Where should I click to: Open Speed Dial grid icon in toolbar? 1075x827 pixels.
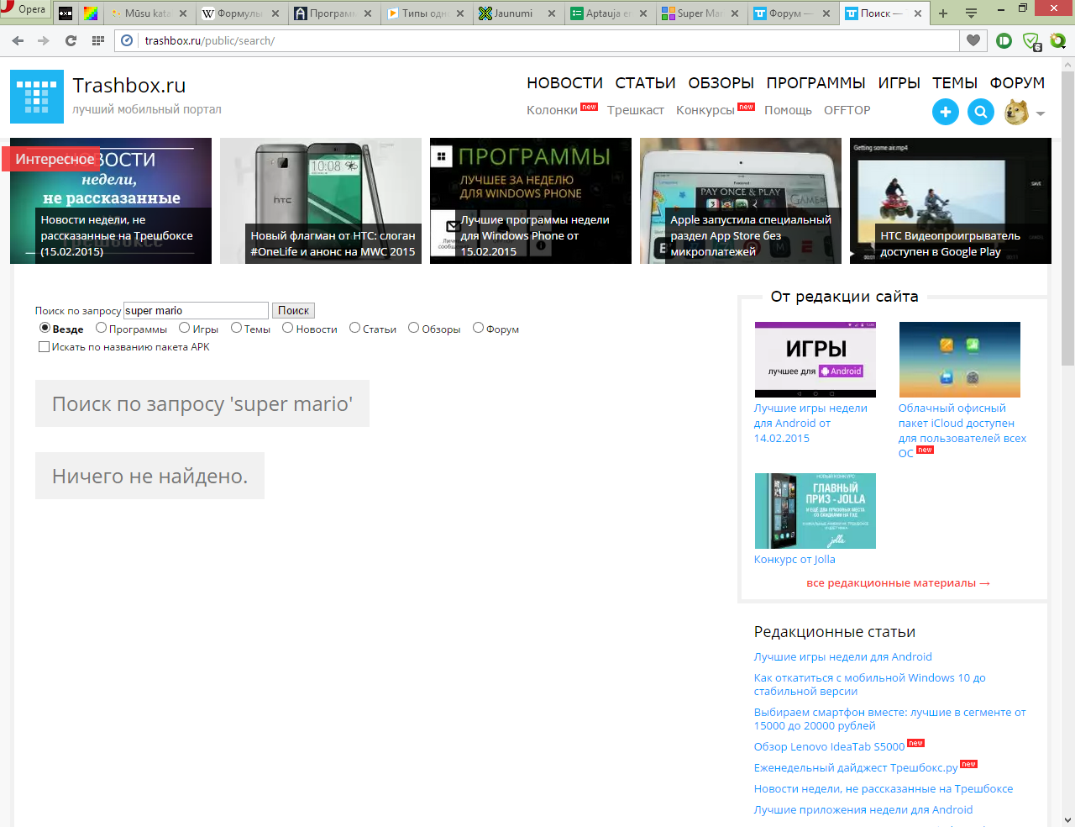[x=98, y=40]
